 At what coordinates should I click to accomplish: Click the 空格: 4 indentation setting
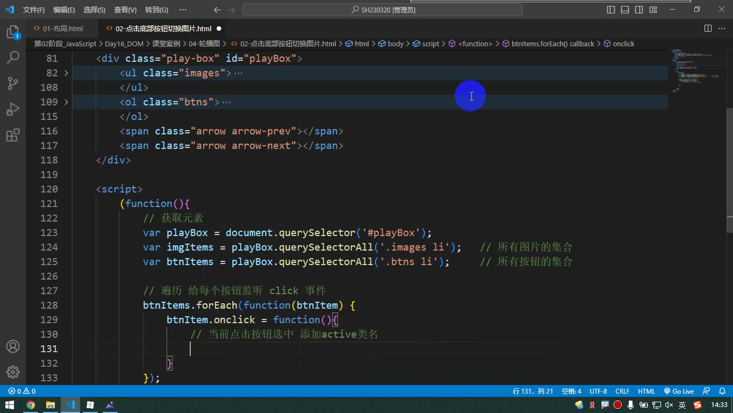(571, 391)
